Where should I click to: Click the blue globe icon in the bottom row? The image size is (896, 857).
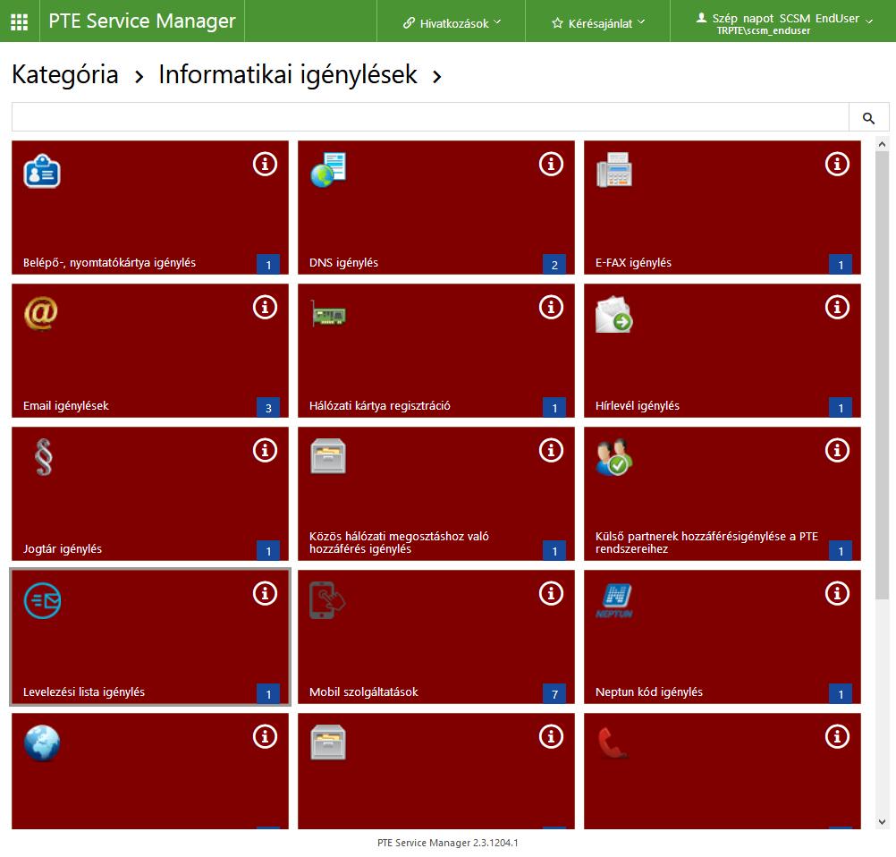pos(42,743)
